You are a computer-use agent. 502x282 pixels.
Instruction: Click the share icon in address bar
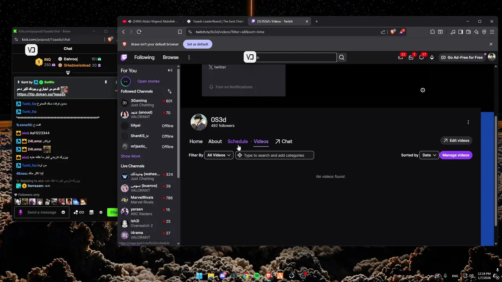click(x=383, y=32)
